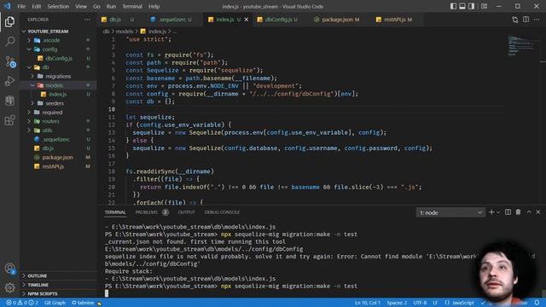Open Source Control view in activity bar
Image resolution: width=546 pixels, height=307 pixels.
point(9,61)
